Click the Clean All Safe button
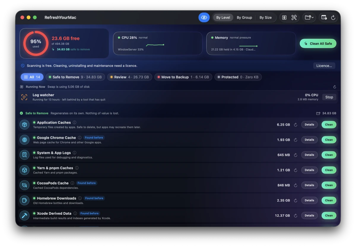Image resolution: width=356 pixels, height=247 pixels. click(318, 44)
